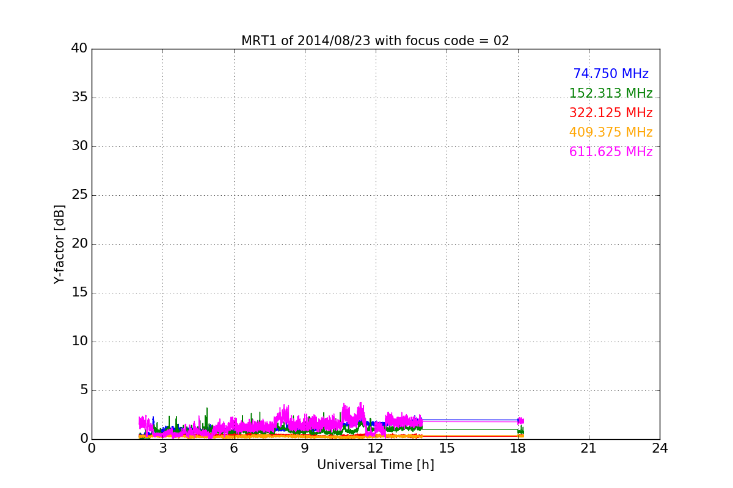The height and width of the screenshot is (488, 733).
Task: Select the 322.125 MHz legend label
Action: tap(611, 113)
